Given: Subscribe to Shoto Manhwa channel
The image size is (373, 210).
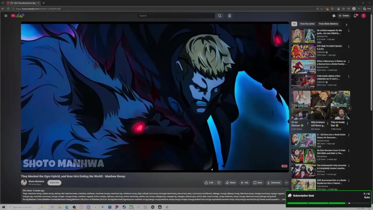Looking at the screenshot, I should pos(54,183).
